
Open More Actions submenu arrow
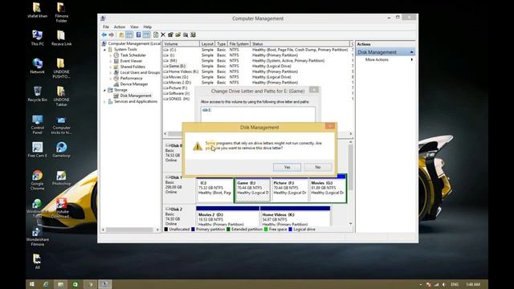pos(412,59)
